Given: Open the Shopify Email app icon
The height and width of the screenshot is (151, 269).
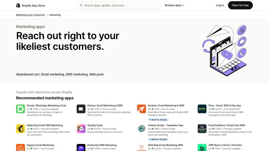Looking at the screenshot, I should tap(81, 129).
